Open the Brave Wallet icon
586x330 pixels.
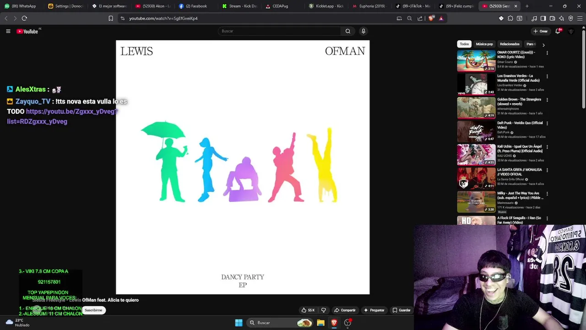[x=553, y=18]
